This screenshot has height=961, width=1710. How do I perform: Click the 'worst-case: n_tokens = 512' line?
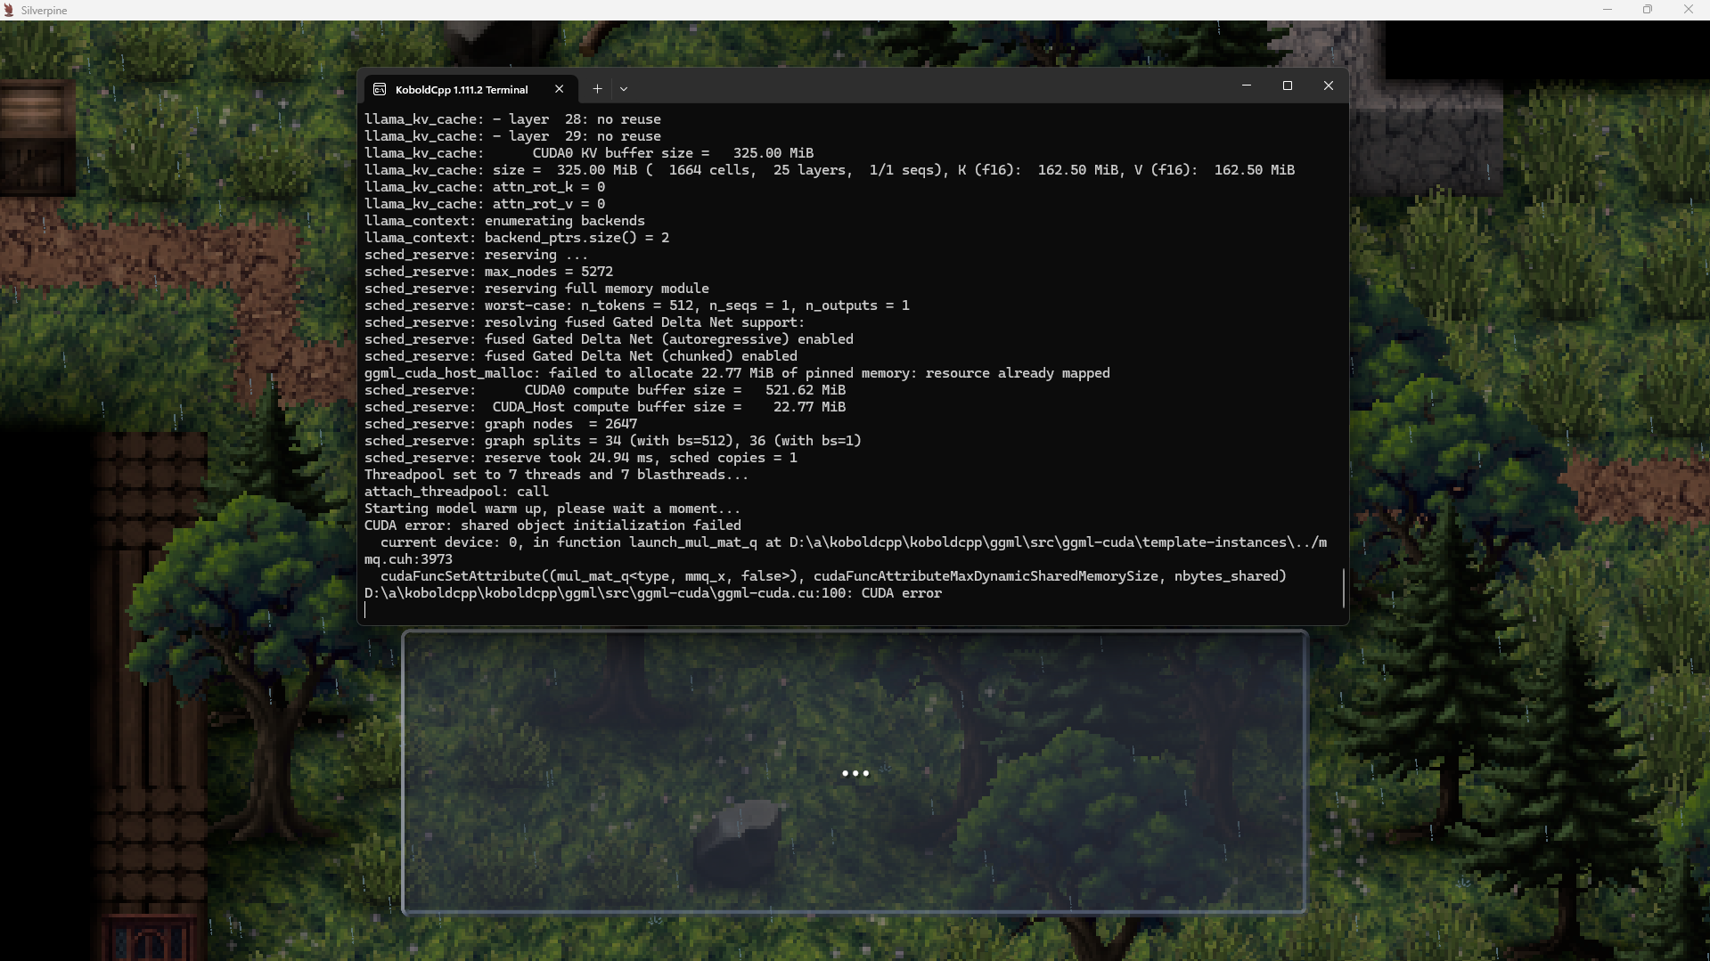tap(637, 305)
